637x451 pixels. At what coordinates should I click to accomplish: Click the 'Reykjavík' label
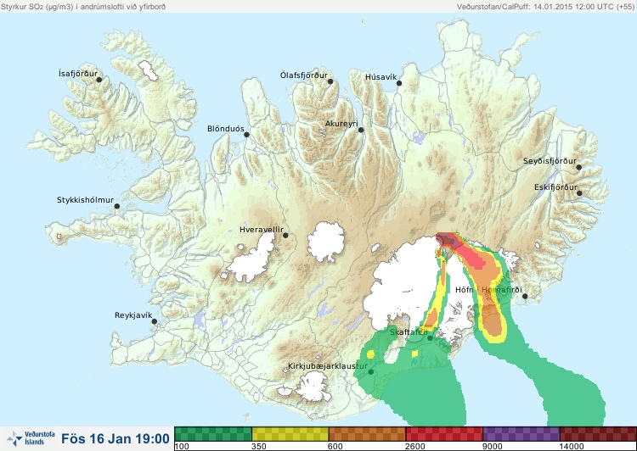tap(133, 315)
